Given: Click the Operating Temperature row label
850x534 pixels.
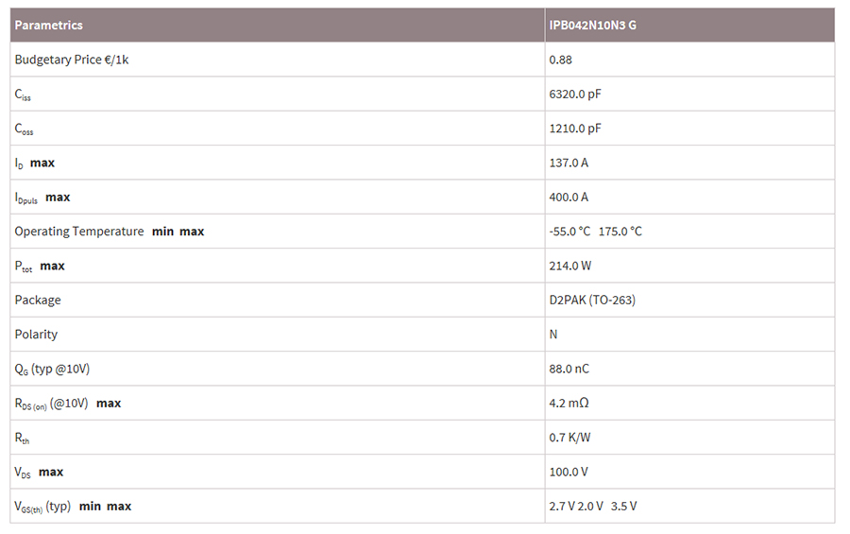Looking at the screenshot, I should [x=79, y=232].
